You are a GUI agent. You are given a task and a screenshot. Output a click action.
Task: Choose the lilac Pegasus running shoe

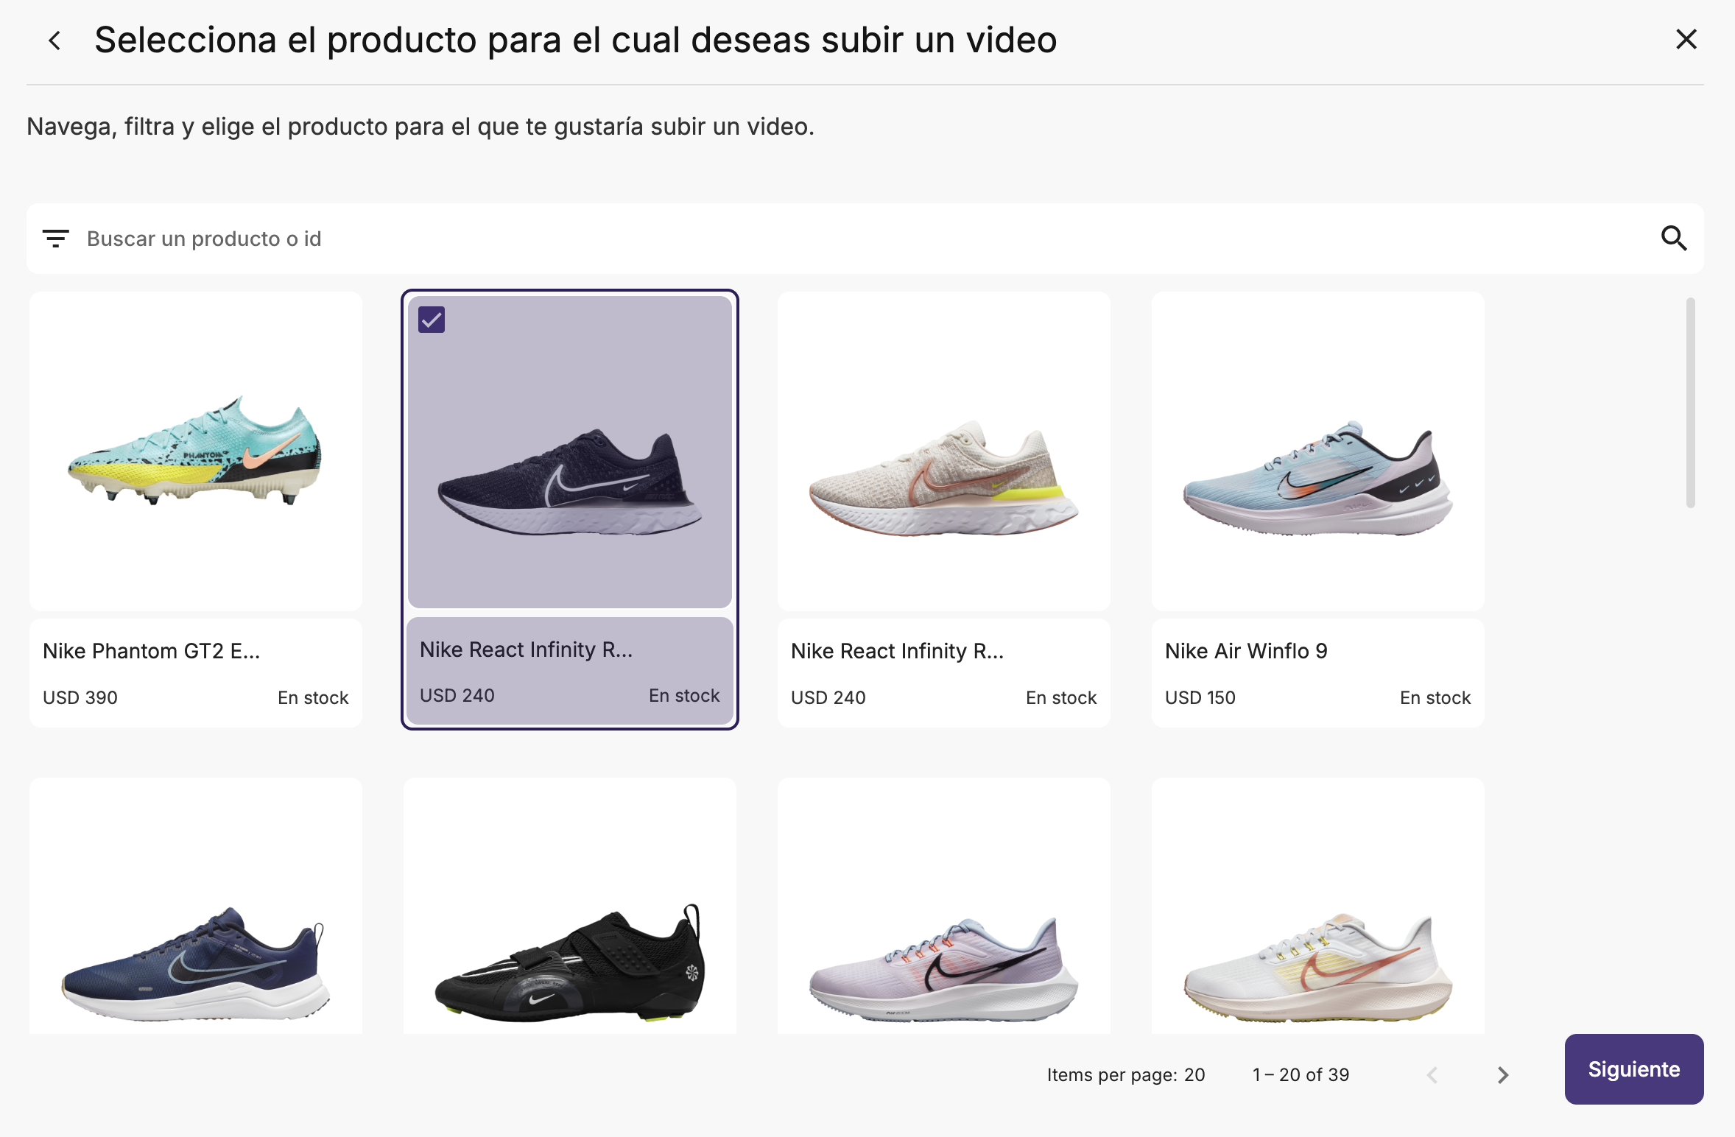tap(944, 906)
